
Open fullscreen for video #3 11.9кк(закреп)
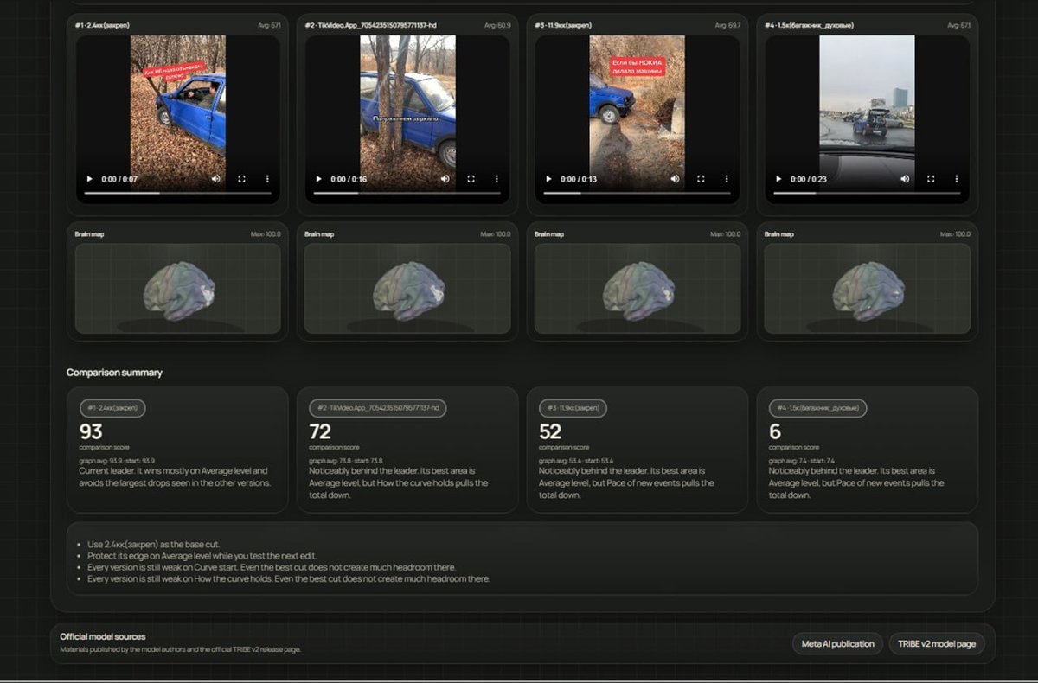701,179
